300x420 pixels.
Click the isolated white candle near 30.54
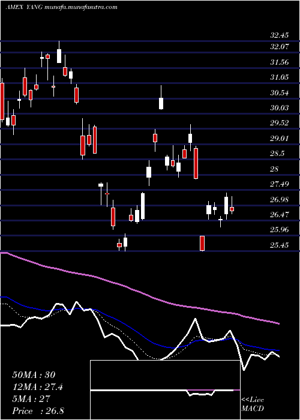pos(161,103)
